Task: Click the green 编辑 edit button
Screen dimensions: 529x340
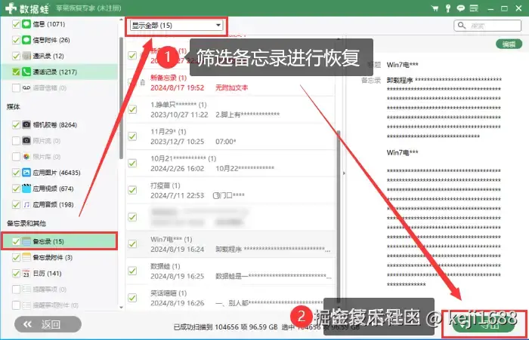Action: click(x=509, y=44)
